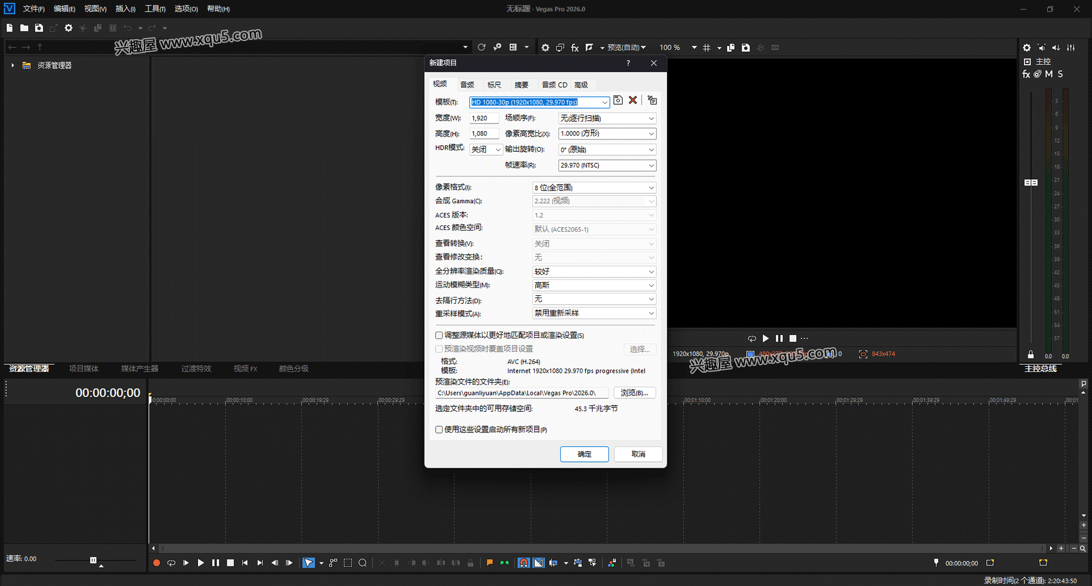Show overlays grid icon in preview toolbar
This screenshot has height=586, width=1092.
(707, 48)
